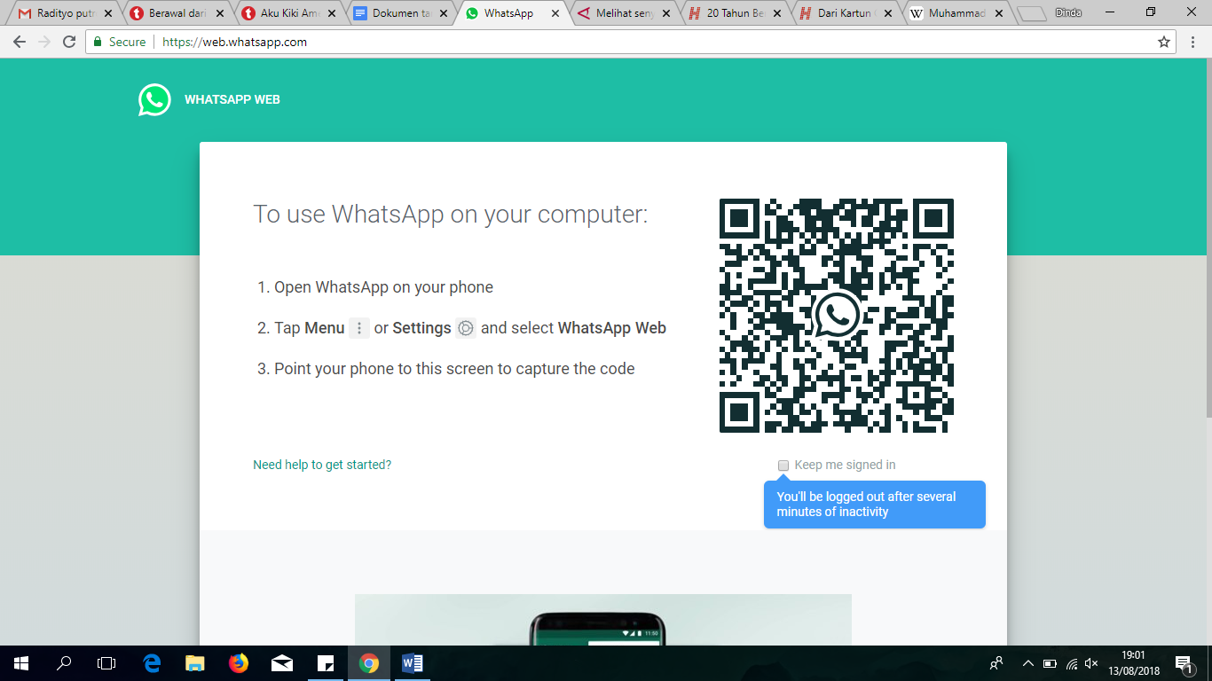
Task: Click the heading To use WhatsApp on your computer
Action: pos(451,215)
